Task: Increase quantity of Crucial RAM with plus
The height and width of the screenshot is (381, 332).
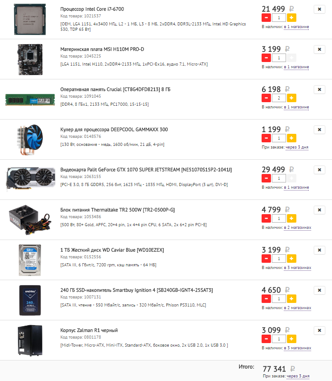Action: click(x=291, y=98)
